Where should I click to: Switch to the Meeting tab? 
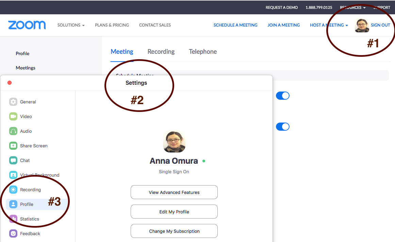tap(122, 52)
